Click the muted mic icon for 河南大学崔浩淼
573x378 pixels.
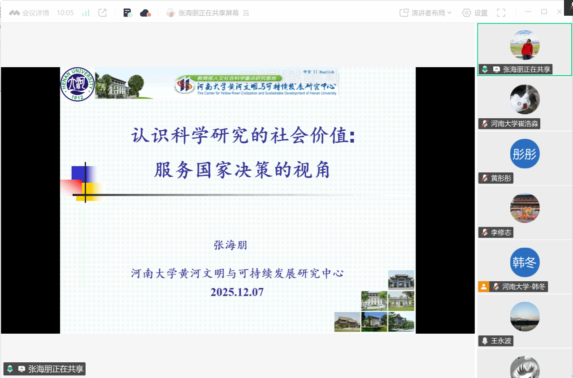pyautogui.click(x=485, y=124)
